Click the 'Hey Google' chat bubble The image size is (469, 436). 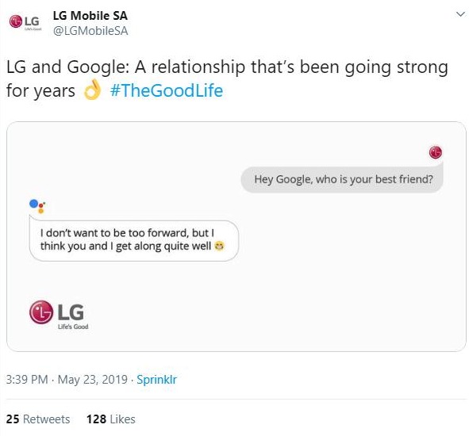tap(342, 179)
